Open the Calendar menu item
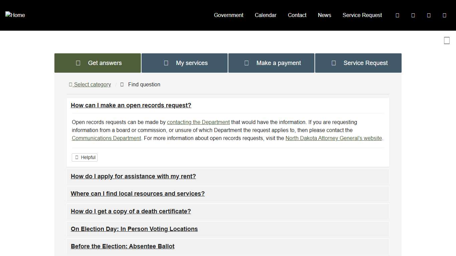The width and height of the screenshot is (456, 256). tap(265, 15)
